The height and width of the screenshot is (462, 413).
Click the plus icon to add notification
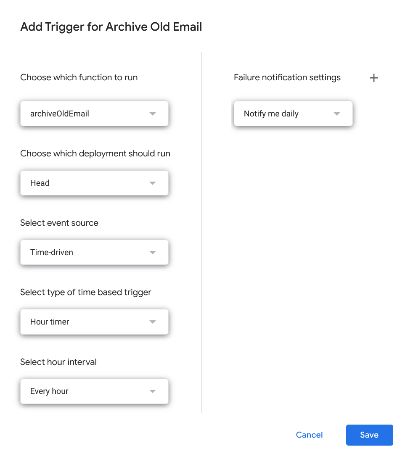[x=373, y=78]
